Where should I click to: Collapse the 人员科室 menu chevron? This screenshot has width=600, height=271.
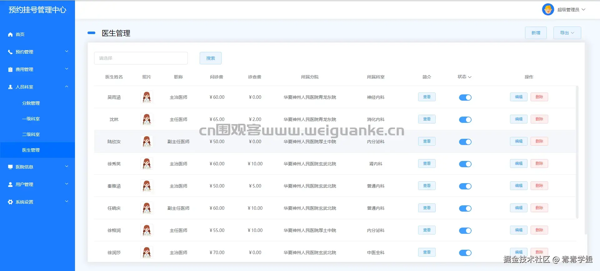pyautogui.click(x=67, y=87)
